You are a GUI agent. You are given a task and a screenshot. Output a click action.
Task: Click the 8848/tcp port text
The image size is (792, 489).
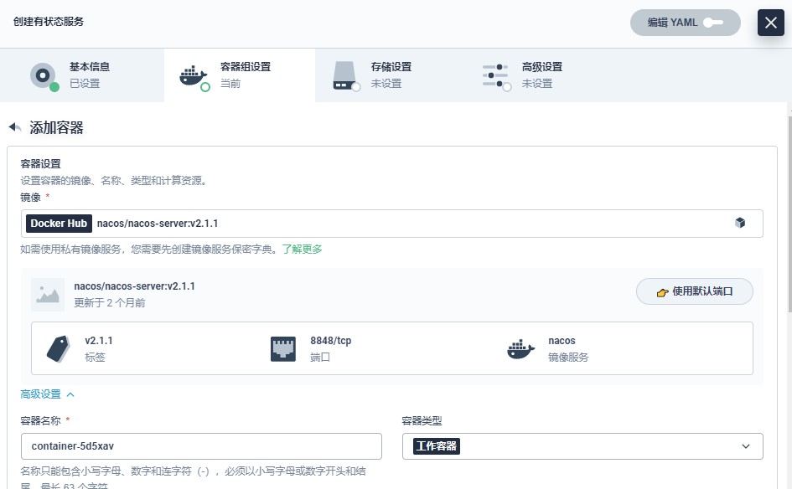(x=331, y=341)
